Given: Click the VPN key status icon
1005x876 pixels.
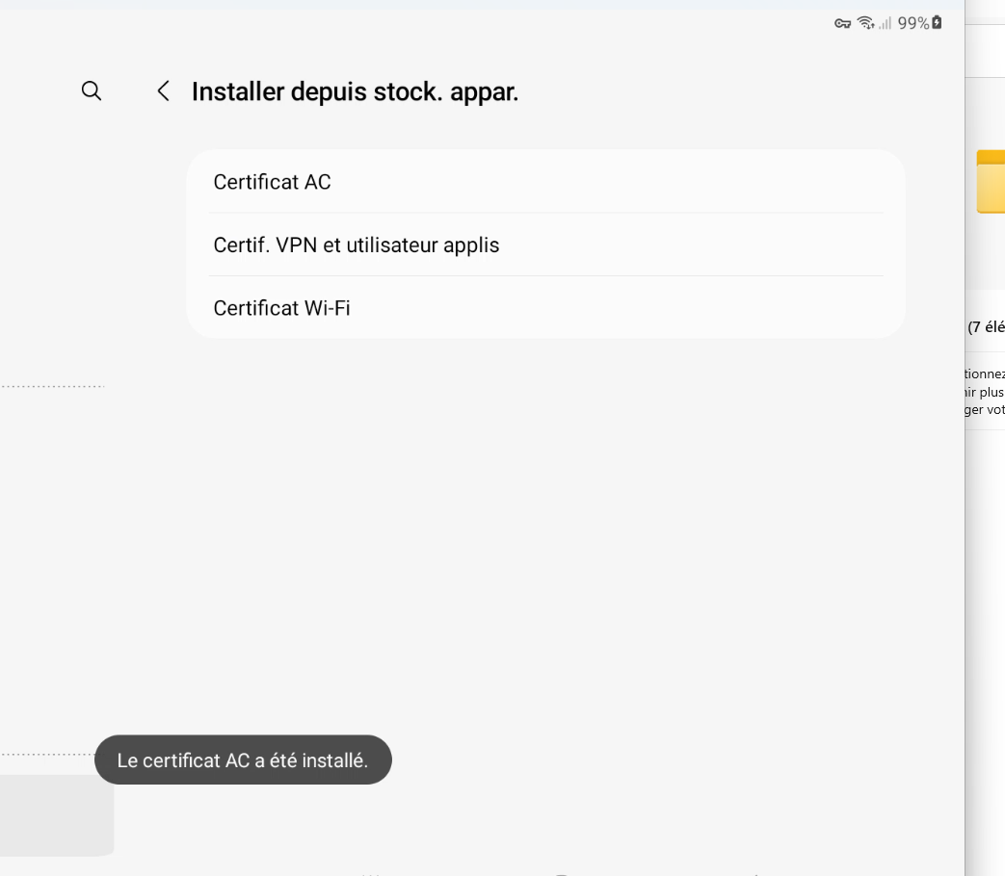Looking at the screenshot, I should pyautogui.click(x=842, y=23).
